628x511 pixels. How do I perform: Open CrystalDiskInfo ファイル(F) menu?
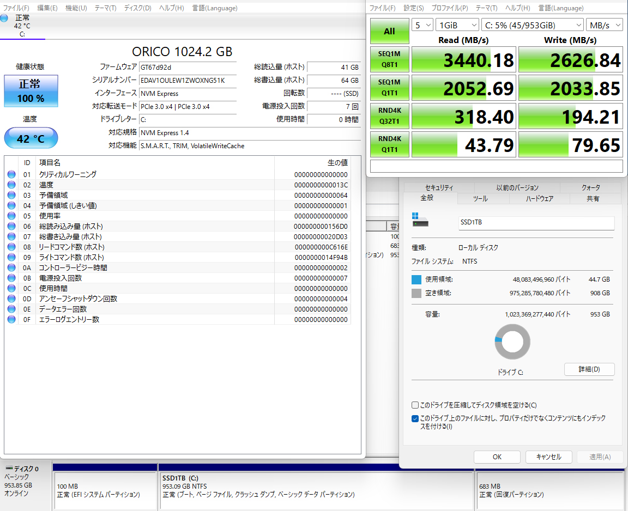tap(16, 8)
